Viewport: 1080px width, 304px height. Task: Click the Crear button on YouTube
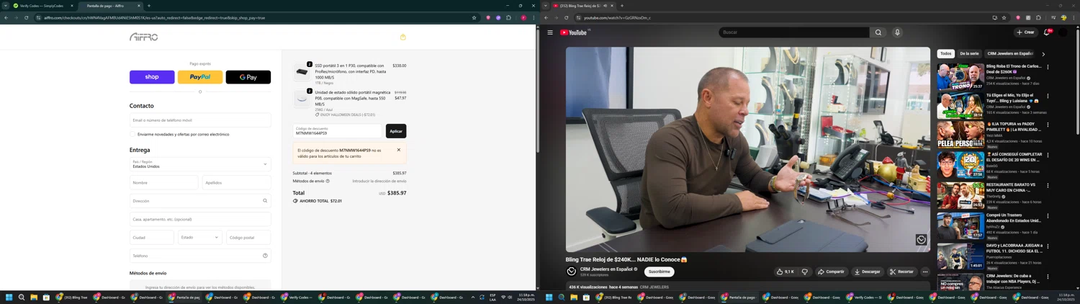tap(1025, 32)
